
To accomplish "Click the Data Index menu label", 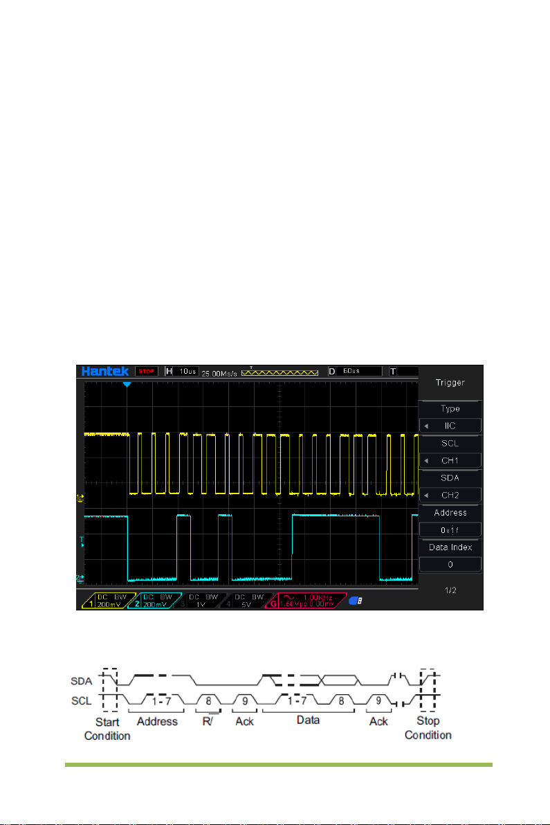I will coord(450,547).
